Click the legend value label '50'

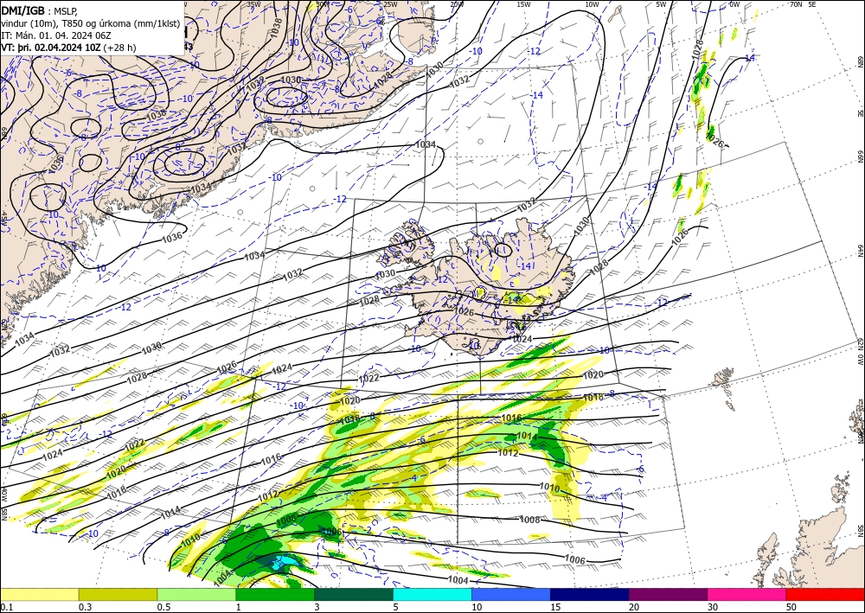tap(791, 607)
